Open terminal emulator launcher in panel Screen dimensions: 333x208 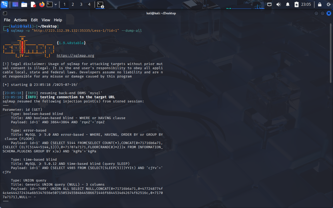[50, 4]
